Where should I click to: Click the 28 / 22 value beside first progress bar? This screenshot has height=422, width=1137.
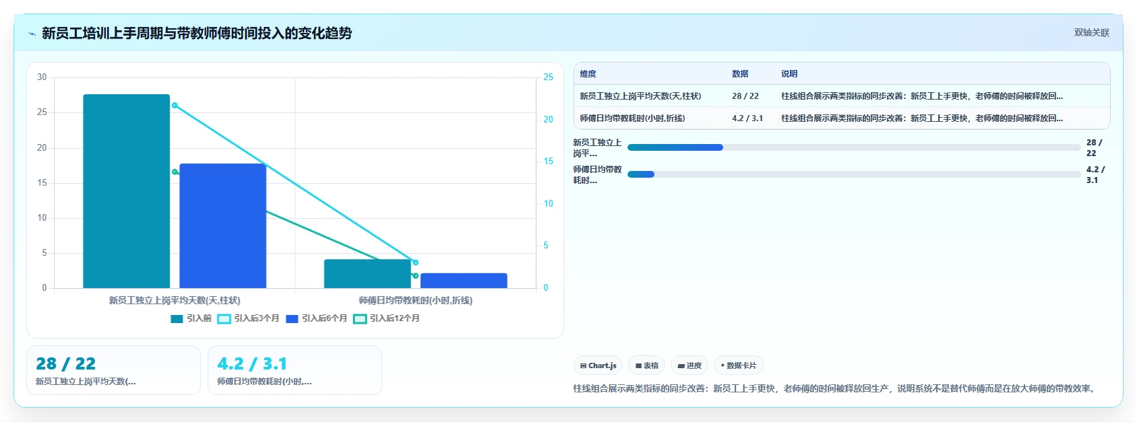point(1095,148)
